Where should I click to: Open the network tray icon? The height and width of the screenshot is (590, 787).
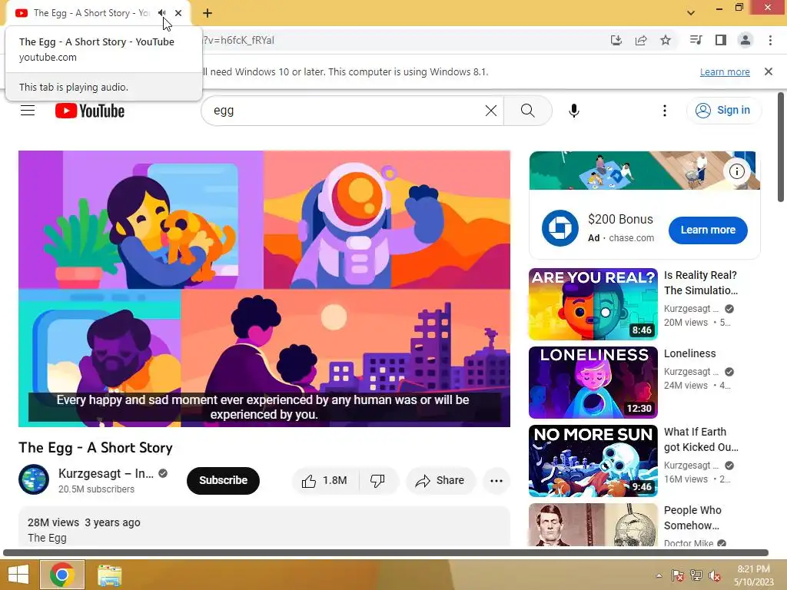click(x=696, y=575)
